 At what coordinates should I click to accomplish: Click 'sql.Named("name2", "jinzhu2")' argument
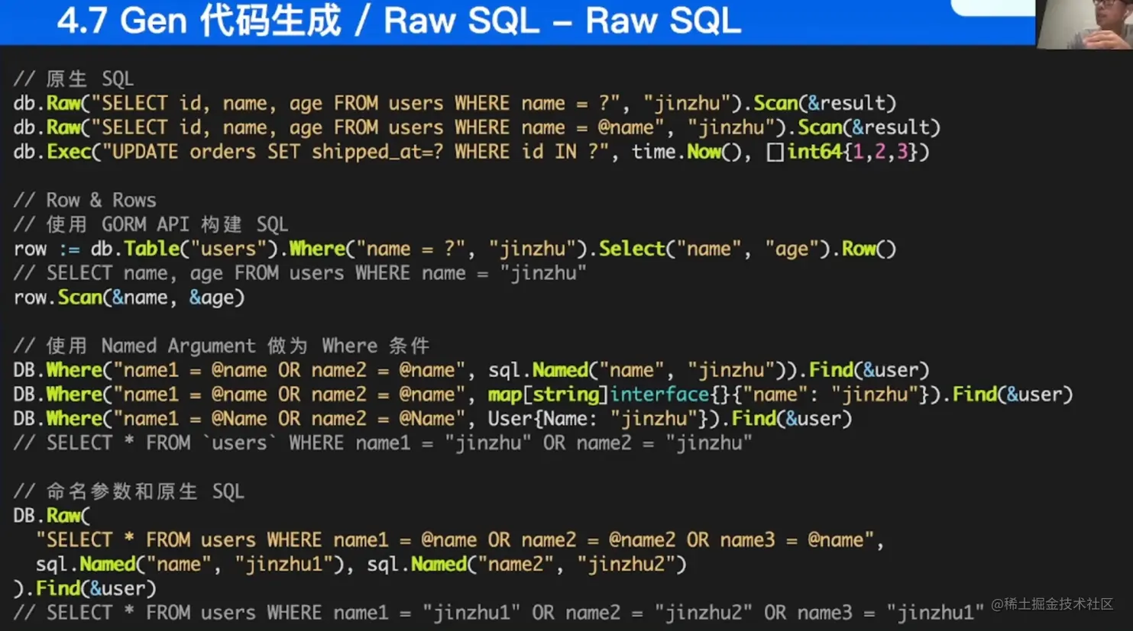(526, 565)
